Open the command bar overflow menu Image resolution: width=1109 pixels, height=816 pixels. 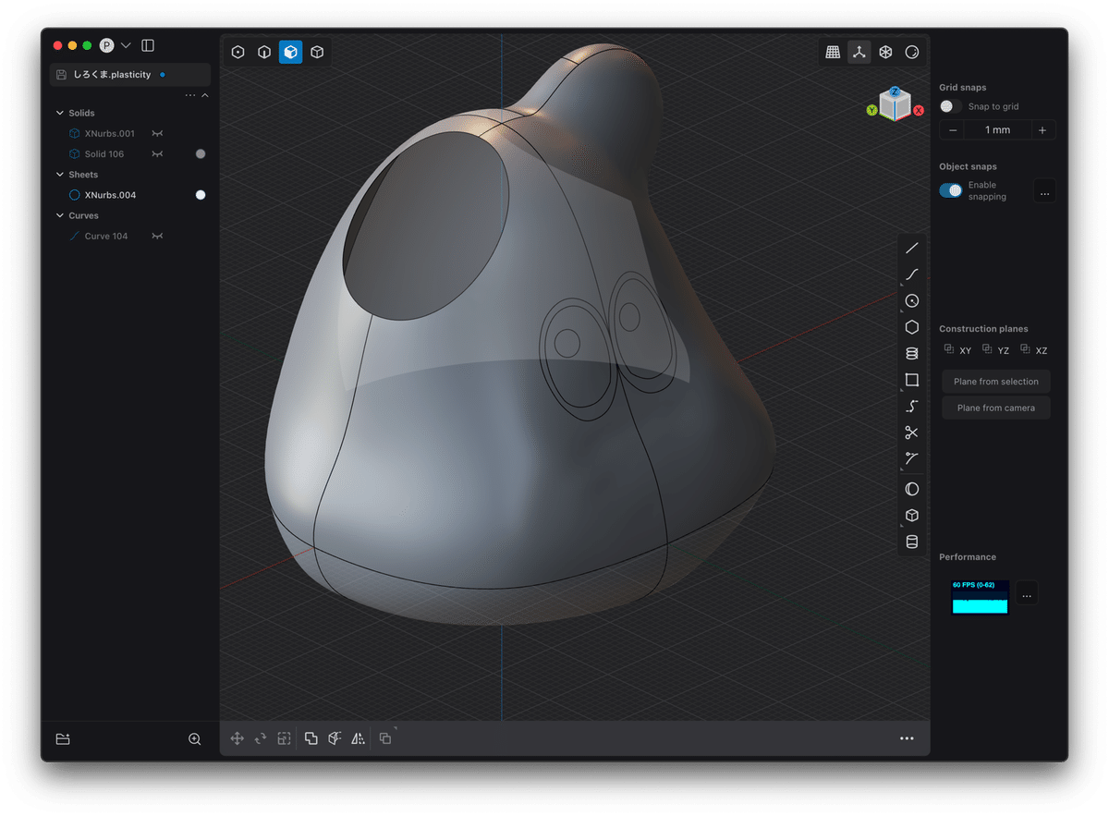point(907,738)
